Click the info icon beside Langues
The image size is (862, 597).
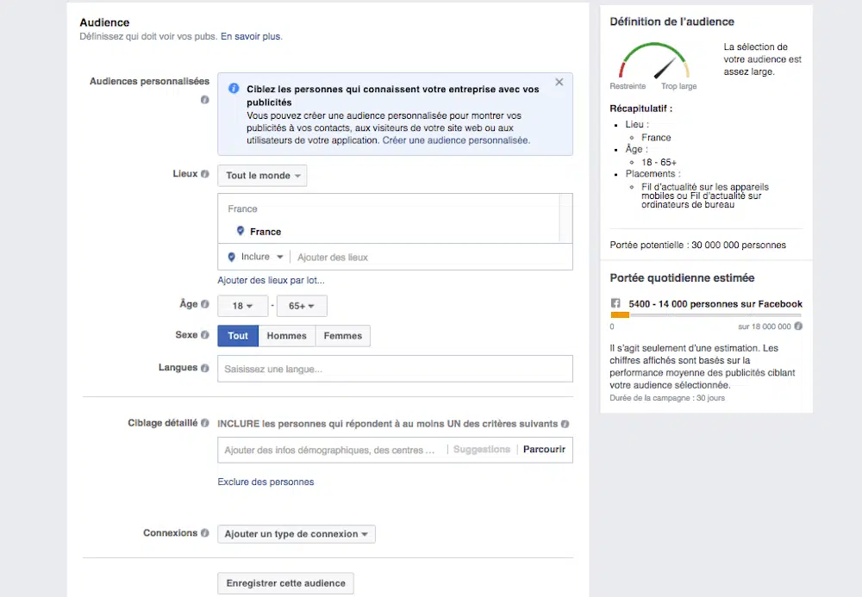pos(205,368)
